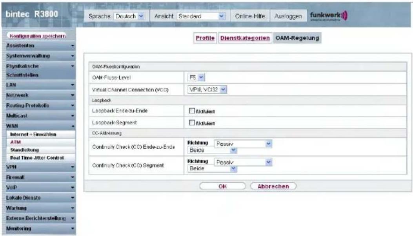The image size is (413, 236).
Task: Select the OAM-Regelung tab
Action: tap(297, 38)
